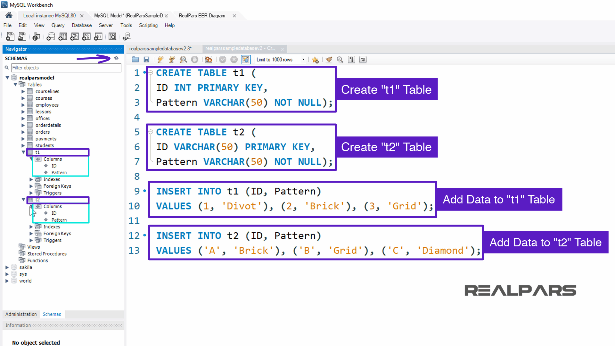Select the ID column under t1
Viewport: 615px width, 346px height.
click(54, 166)
